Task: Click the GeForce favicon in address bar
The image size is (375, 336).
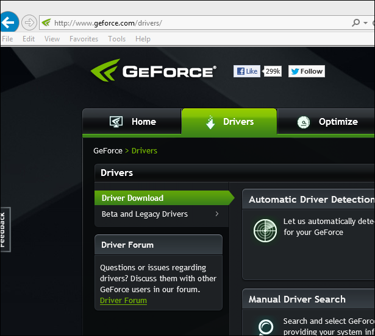Action: (46, 23)
